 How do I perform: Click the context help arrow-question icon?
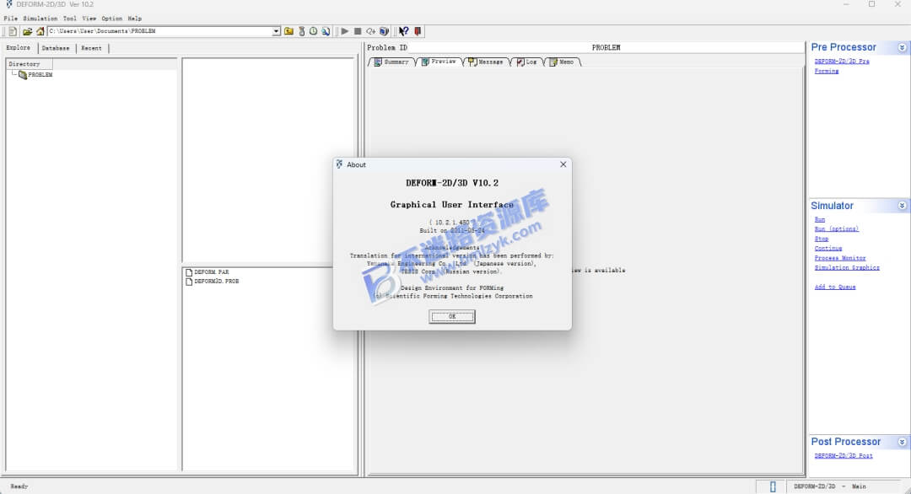click(404, 31)
